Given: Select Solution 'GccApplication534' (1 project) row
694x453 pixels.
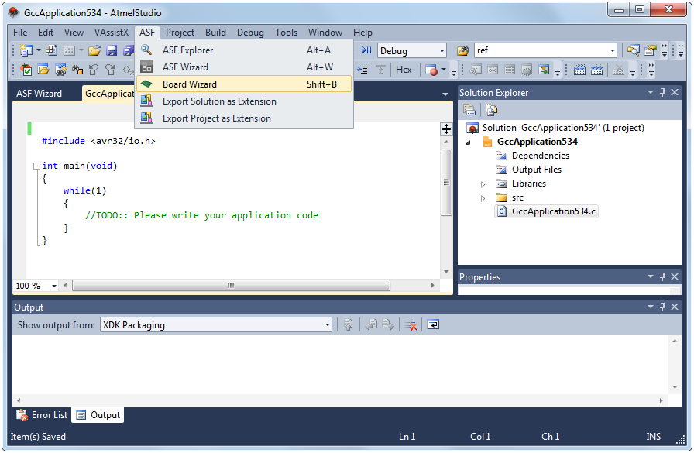Looking at the screenshot, I should tap(556, 128).
